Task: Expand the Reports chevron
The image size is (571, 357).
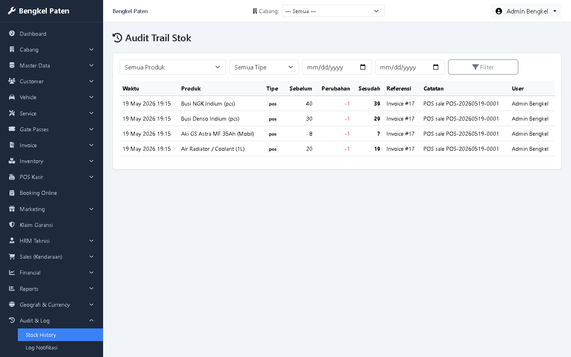Action: point(91,288)
